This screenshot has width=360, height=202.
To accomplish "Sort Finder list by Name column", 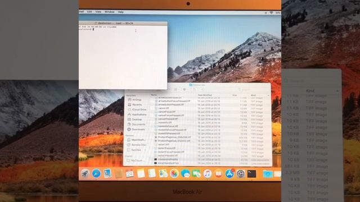I will pos(154,95).
